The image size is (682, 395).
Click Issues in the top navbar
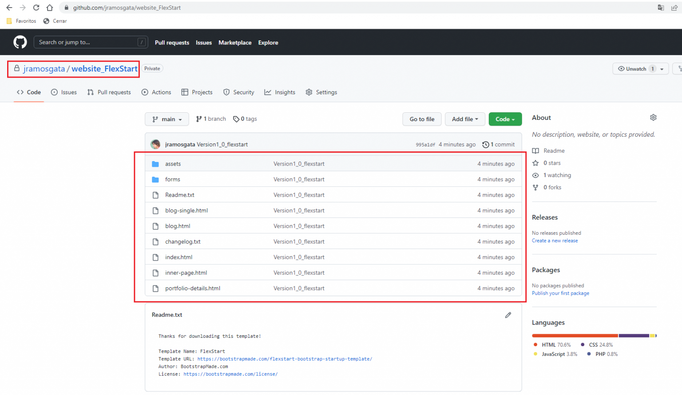click(x=204, y=43)
